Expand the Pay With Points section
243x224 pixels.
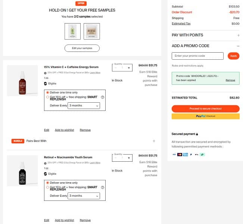[238, 35]
